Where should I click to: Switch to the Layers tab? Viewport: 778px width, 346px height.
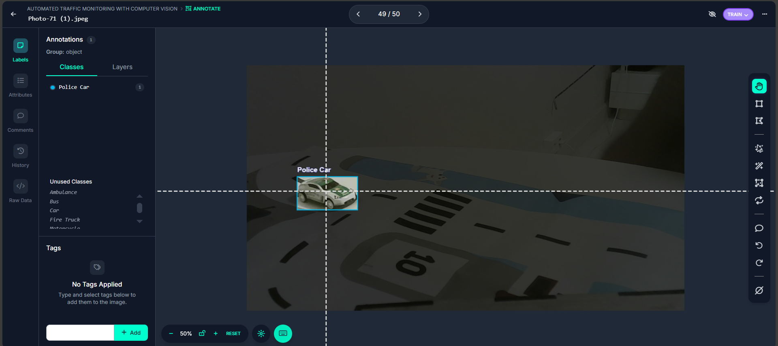point(122,67)
